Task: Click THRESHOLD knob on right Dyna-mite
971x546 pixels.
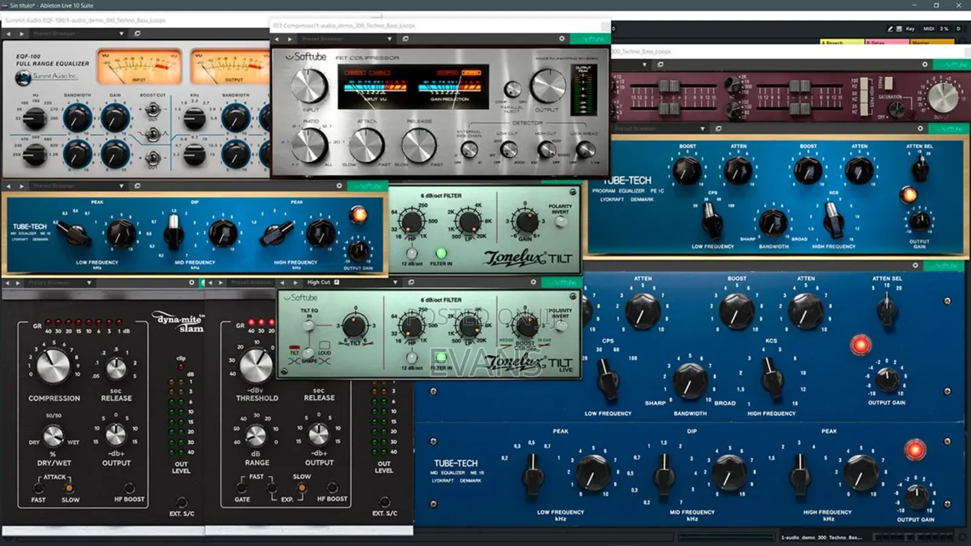Action: coord(256,366)
